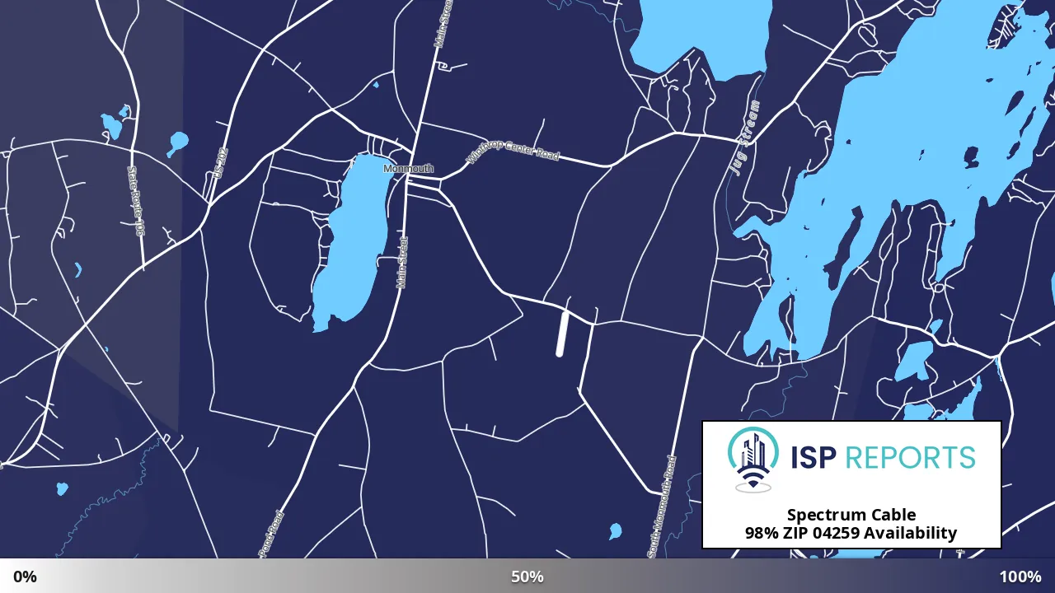
Task: Click the Jug Stream label
Action: pos(743,137)
